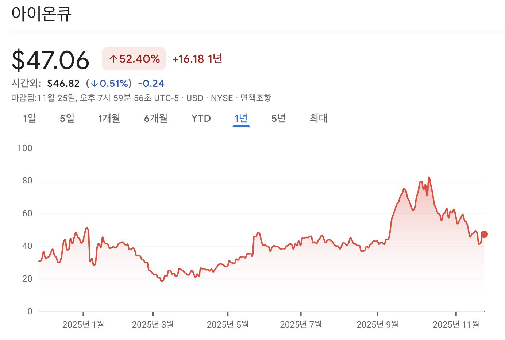The height and width of the screenshot is (340, 505).
Task: Click the ↑52.40% gain badge
Action: (134, 58)
